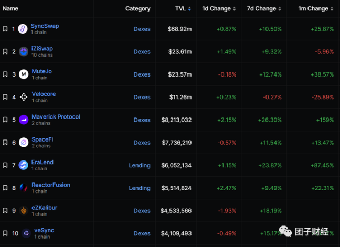Select the $6,052,134 TVL value

[x=176, y=165]
